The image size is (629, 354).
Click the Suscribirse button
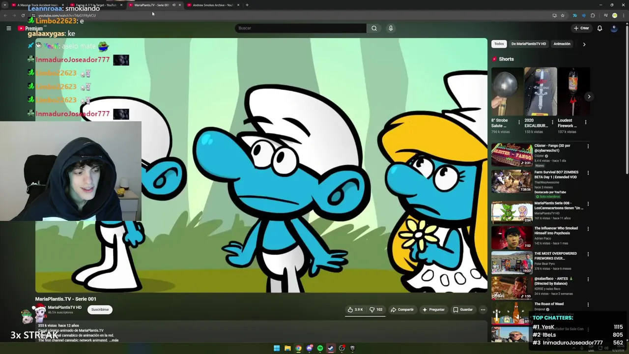100,310
